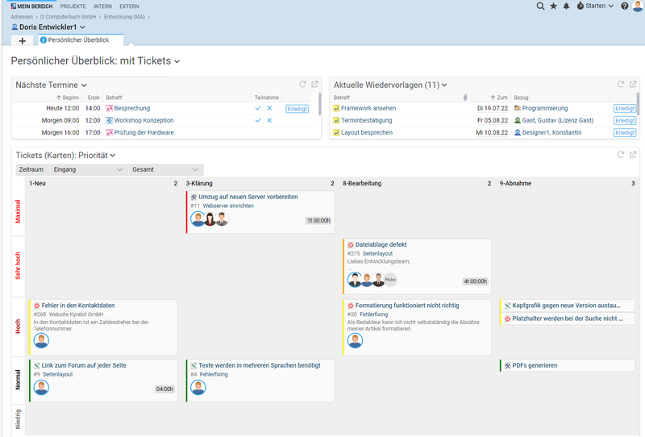
Task: Open the Programmierung reference link
Action: (545, 108)
